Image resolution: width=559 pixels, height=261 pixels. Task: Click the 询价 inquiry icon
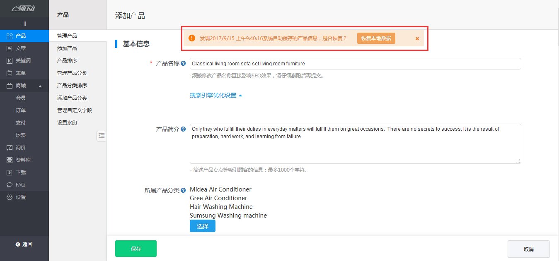click(9, 148)
